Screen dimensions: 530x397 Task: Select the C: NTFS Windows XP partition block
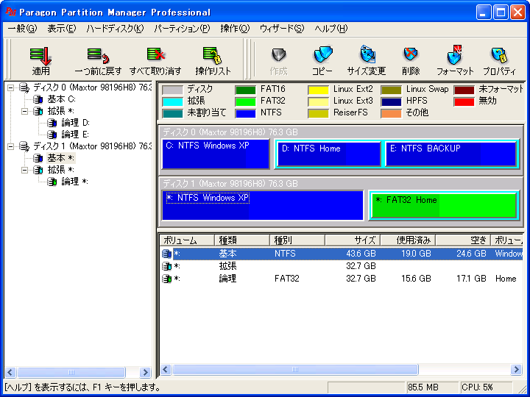(x=216, y=154)
